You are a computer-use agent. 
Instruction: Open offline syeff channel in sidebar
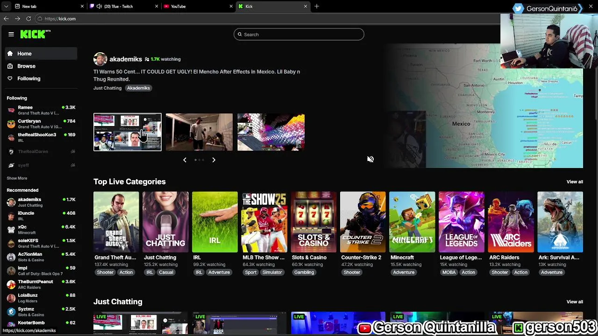pos(42,165)
